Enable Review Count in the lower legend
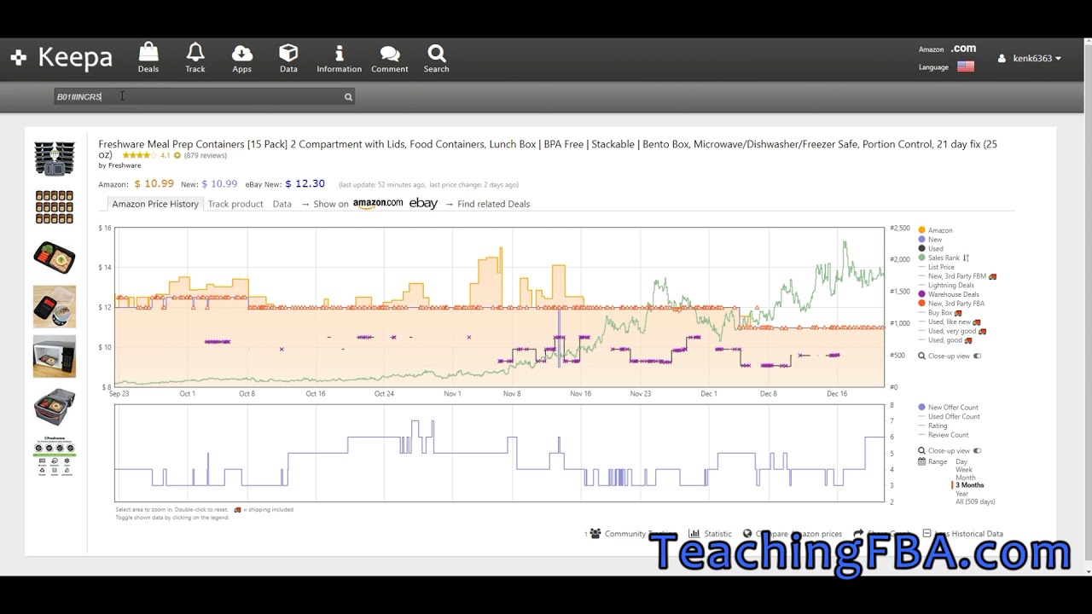The width and height of the screenshot is (1092, 614). pos(943,435)
